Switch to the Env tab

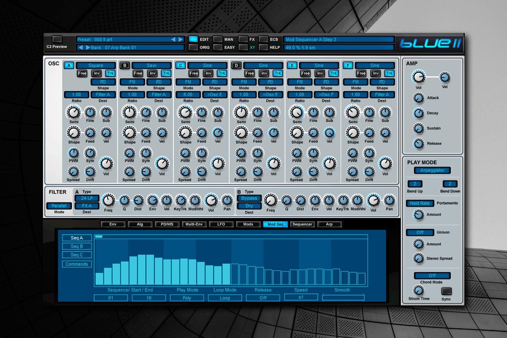(113, 224)
